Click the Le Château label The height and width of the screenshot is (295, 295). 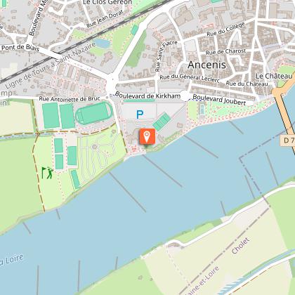274,76
